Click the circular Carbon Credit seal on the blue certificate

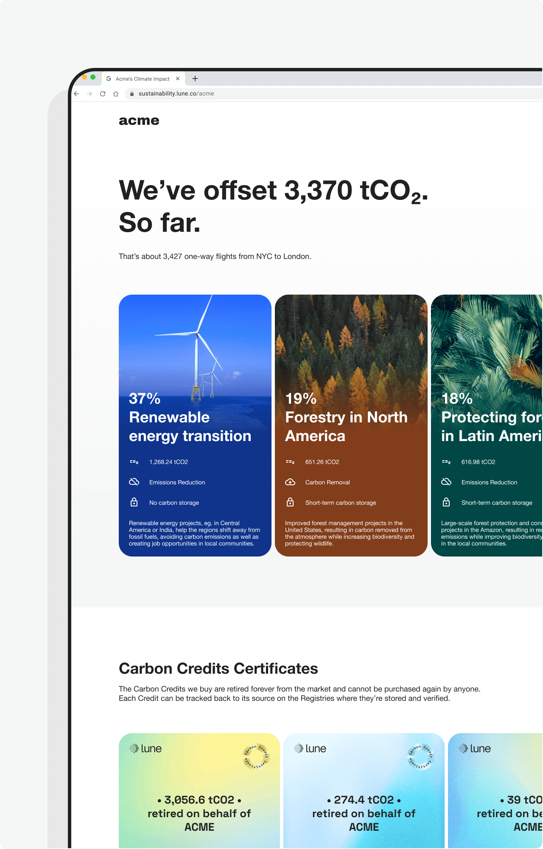coord(420,755)
